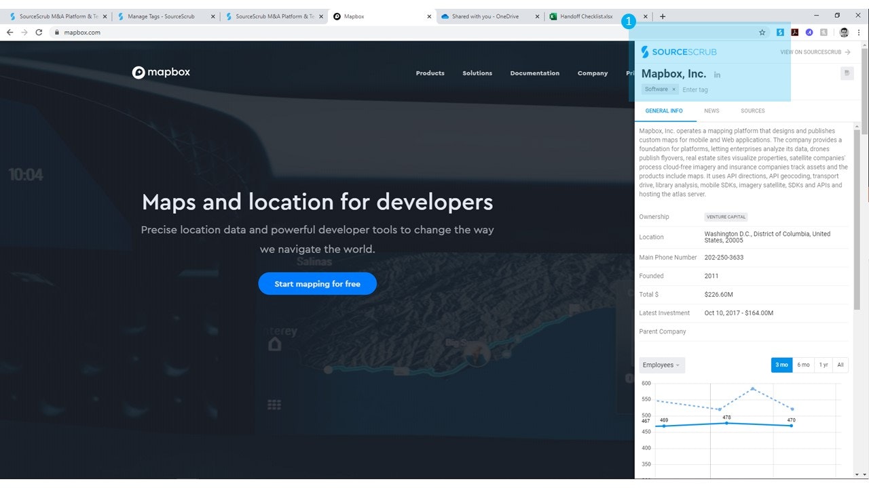Go back to the previous page
869x488 pixels.
[10, 32]
